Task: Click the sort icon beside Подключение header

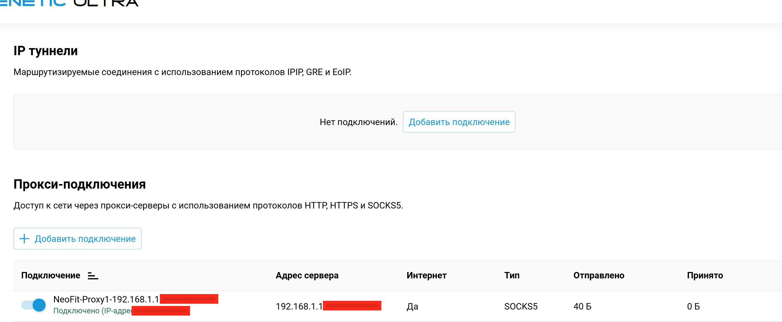Action: point(93,276)
